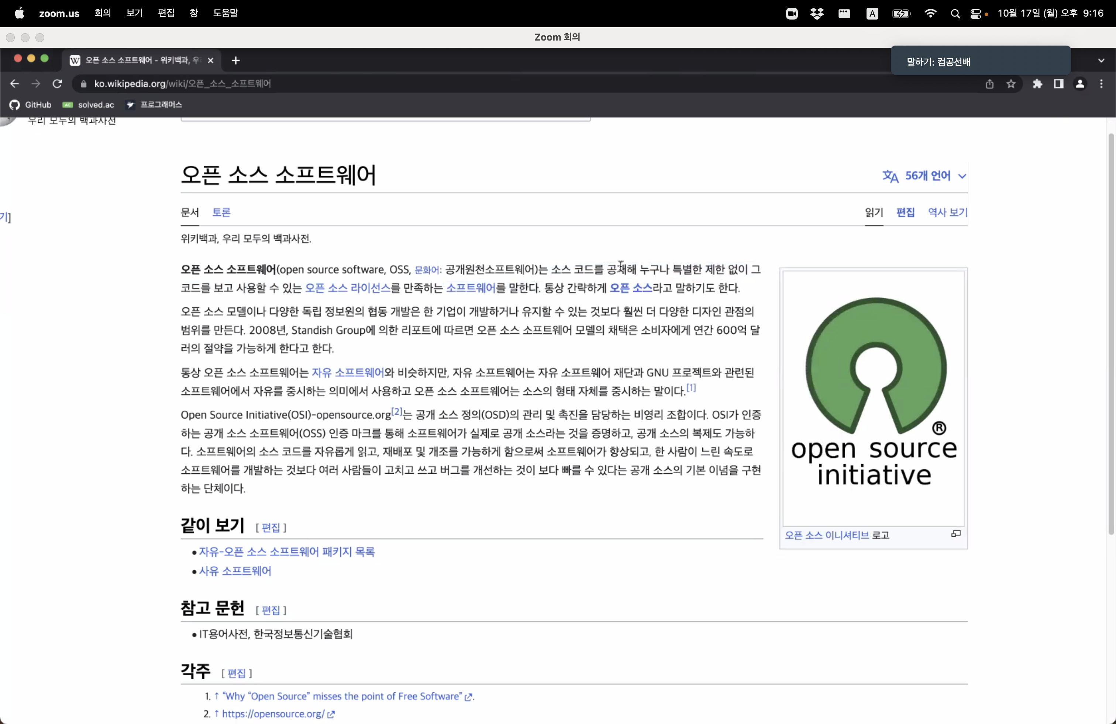Click the lock site info icon
Image resolution: width=1116 pixels, height=724 pixels.
83,84
